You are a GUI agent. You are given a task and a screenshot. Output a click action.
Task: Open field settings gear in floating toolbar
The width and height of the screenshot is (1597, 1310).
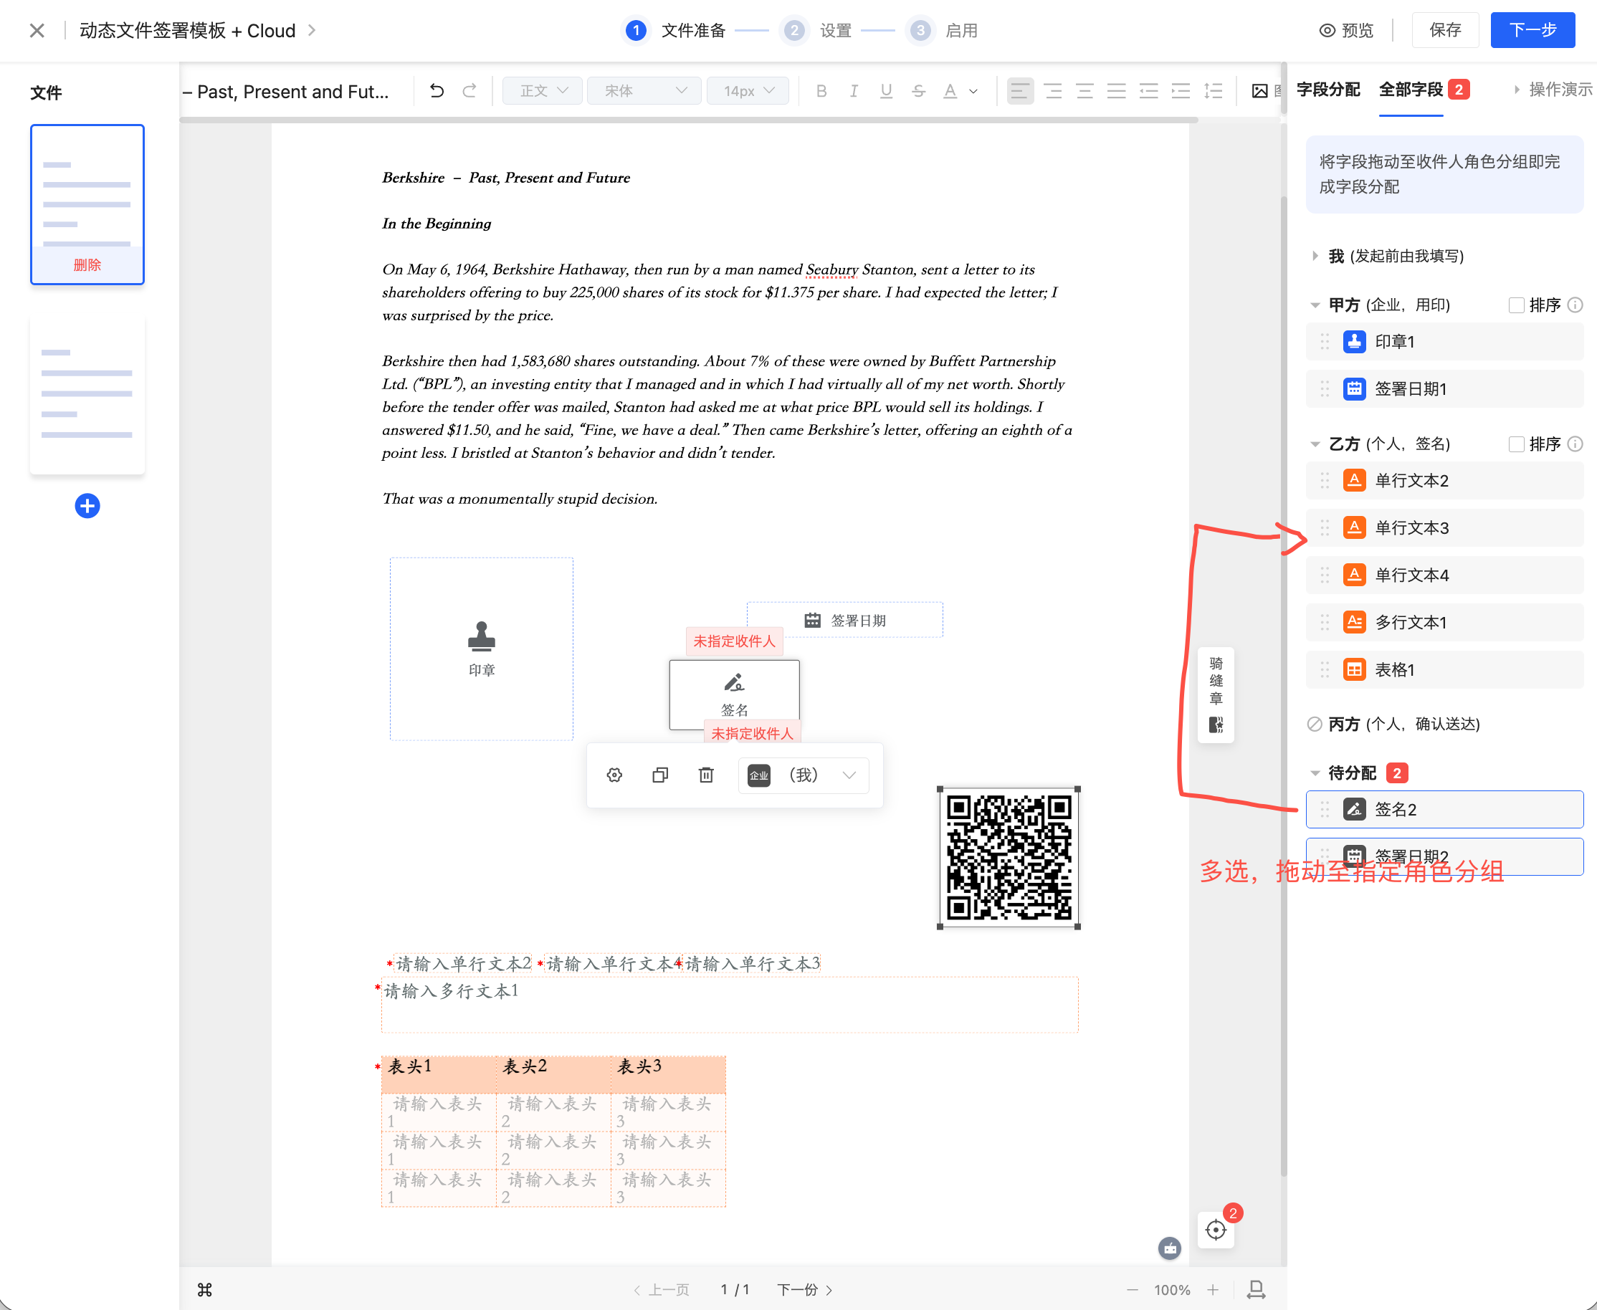[x=614, y=775]
